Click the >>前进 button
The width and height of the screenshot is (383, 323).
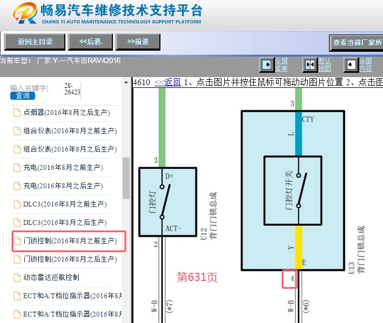click(x=138, y=42)
